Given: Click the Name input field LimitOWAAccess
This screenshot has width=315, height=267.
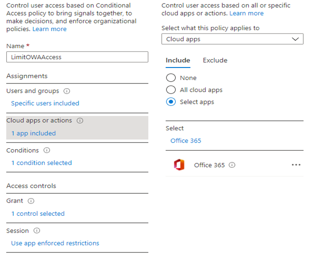Looking at the screenshot, I should (x=77, y=57).
